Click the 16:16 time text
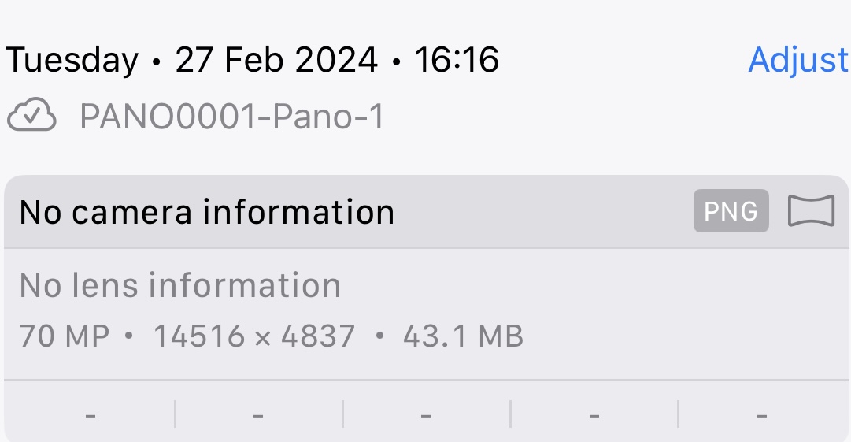Image resolution: width=851 pixels, height=442 pixels. click(x=457, y=60)
